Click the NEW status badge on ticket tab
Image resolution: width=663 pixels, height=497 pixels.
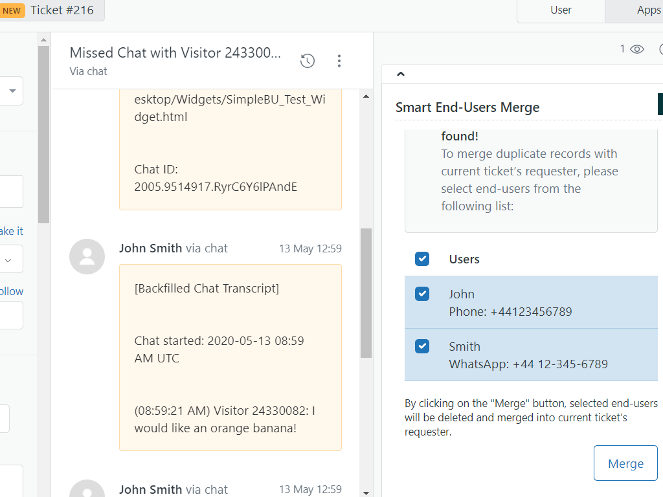click(x=12, y=10)
